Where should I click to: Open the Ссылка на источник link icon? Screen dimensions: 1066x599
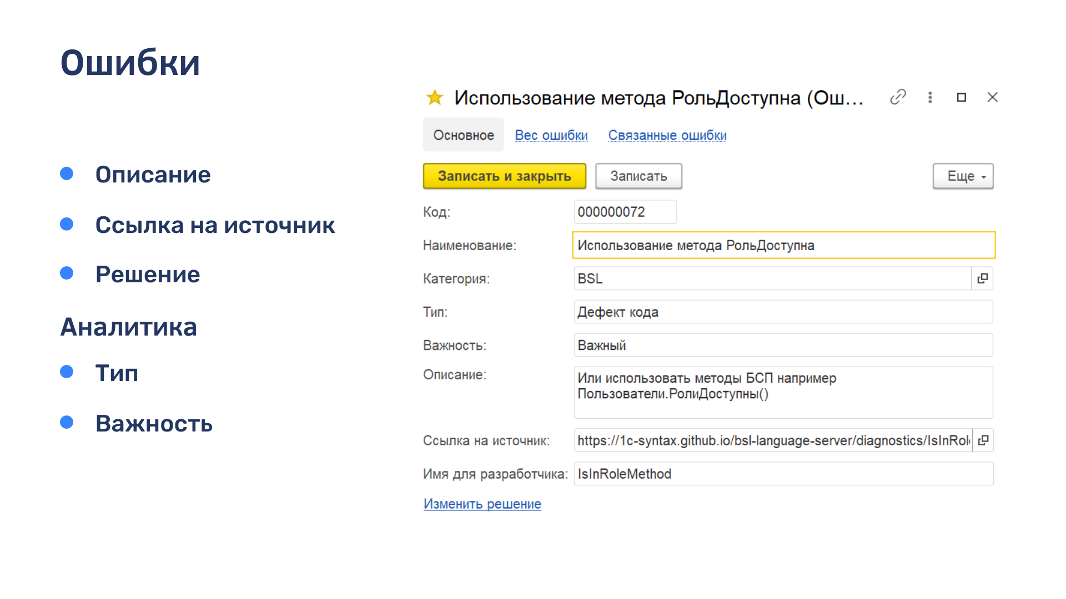point(983,440)
